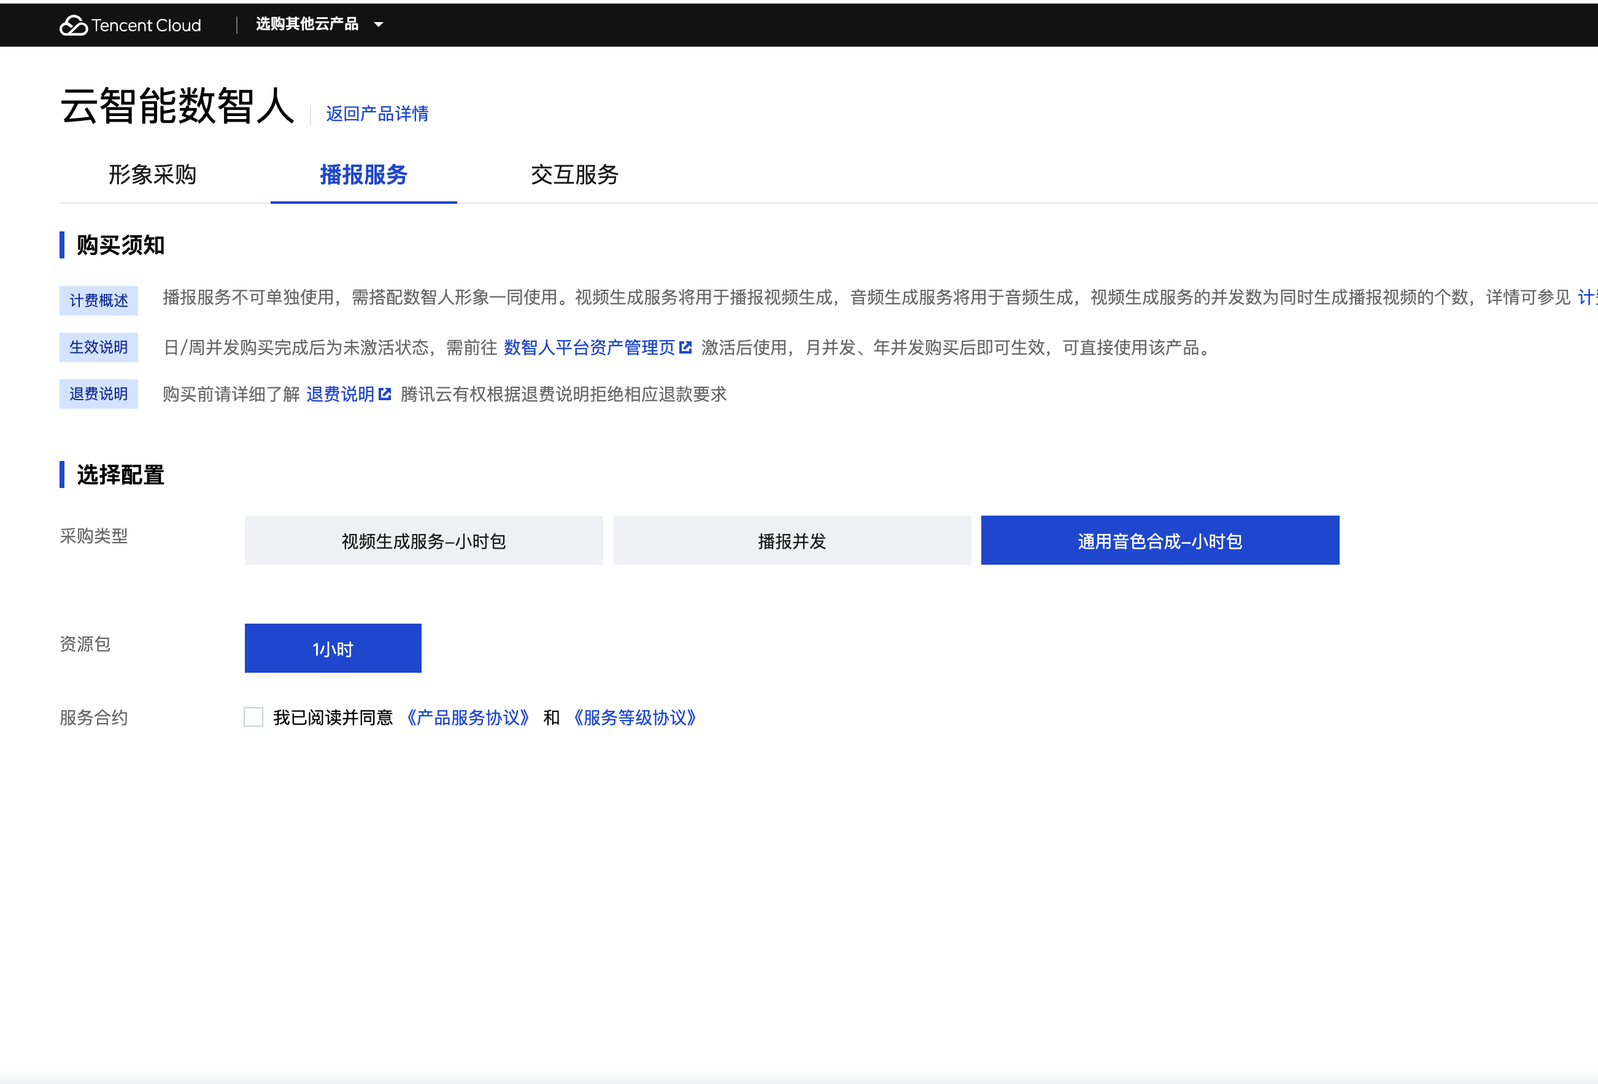Image resolution: width=1598 pixels, height=1084 pixels.
Task: Click external-link icon beside 退费说明 link
Action: (x=385, y=394)
